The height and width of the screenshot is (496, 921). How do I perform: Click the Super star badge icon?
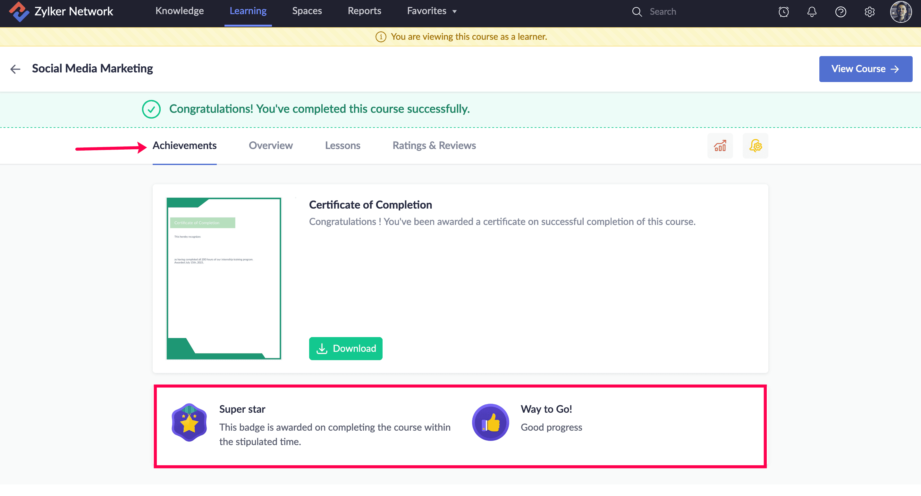(189, 422)
